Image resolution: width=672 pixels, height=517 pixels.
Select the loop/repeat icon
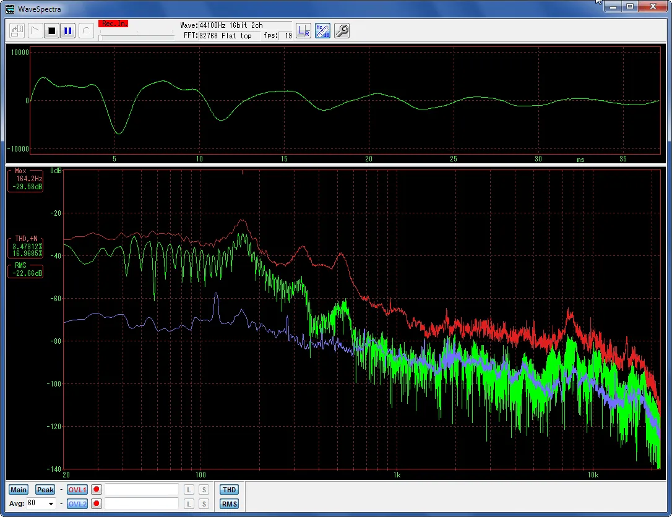pyautogui.click(x=86, y=30)
